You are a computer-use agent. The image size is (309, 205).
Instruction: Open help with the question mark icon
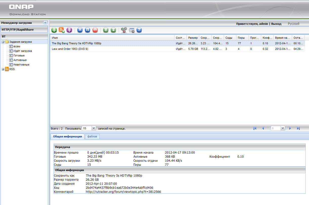(139, 30)
